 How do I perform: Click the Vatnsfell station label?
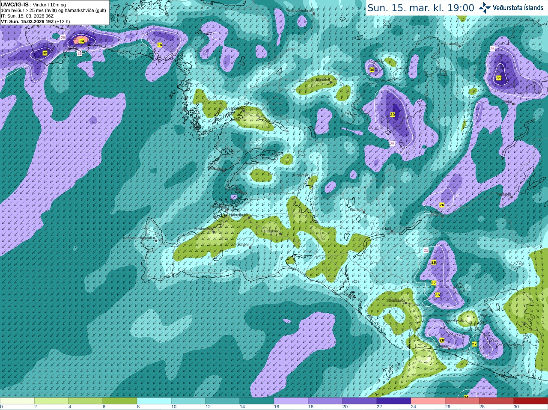[504, 194]
